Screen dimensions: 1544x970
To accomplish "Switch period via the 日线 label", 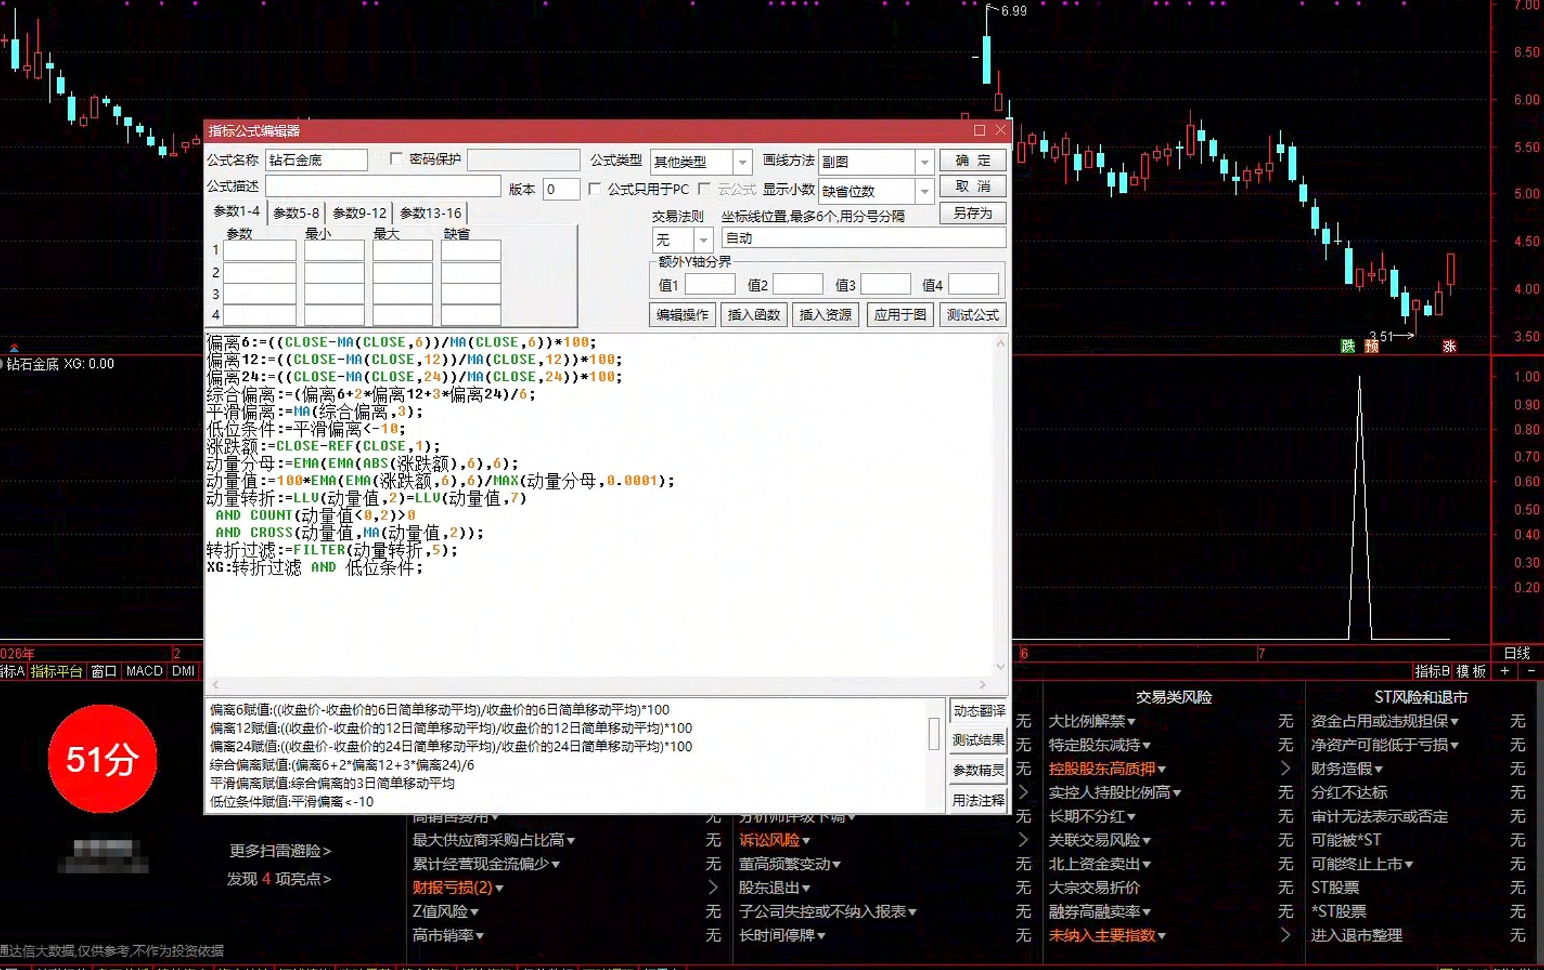I will (x=1517, y=653).
